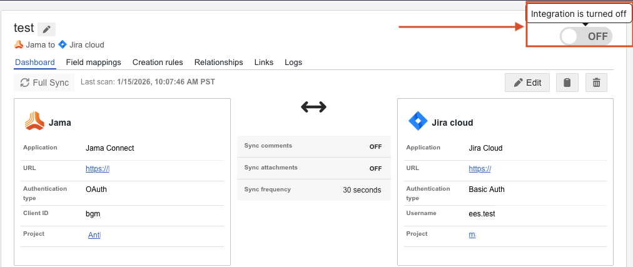Select the Links tab
Viewport: 633px width, 267px height.
click(x=264, y=62)
